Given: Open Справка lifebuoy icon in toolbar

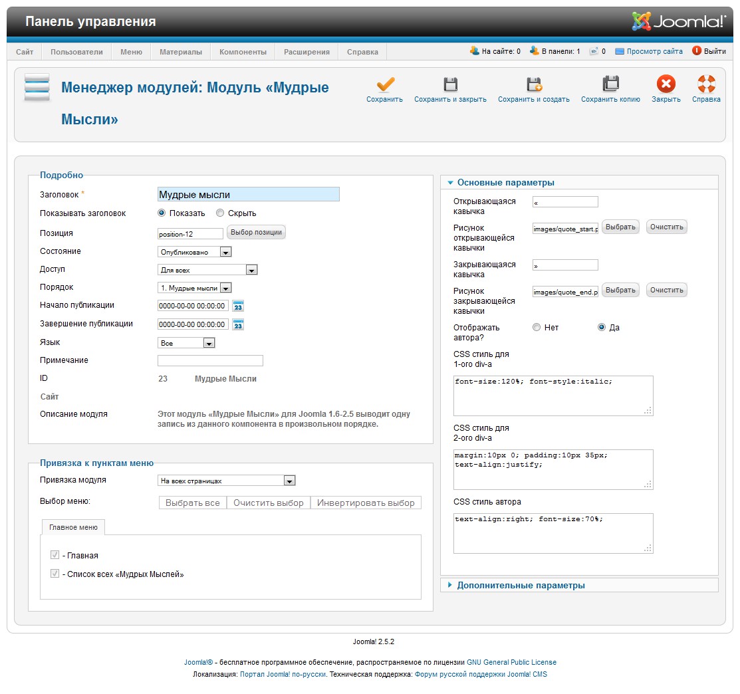Looking at the screenshot, I should click(x=707, y=84).
